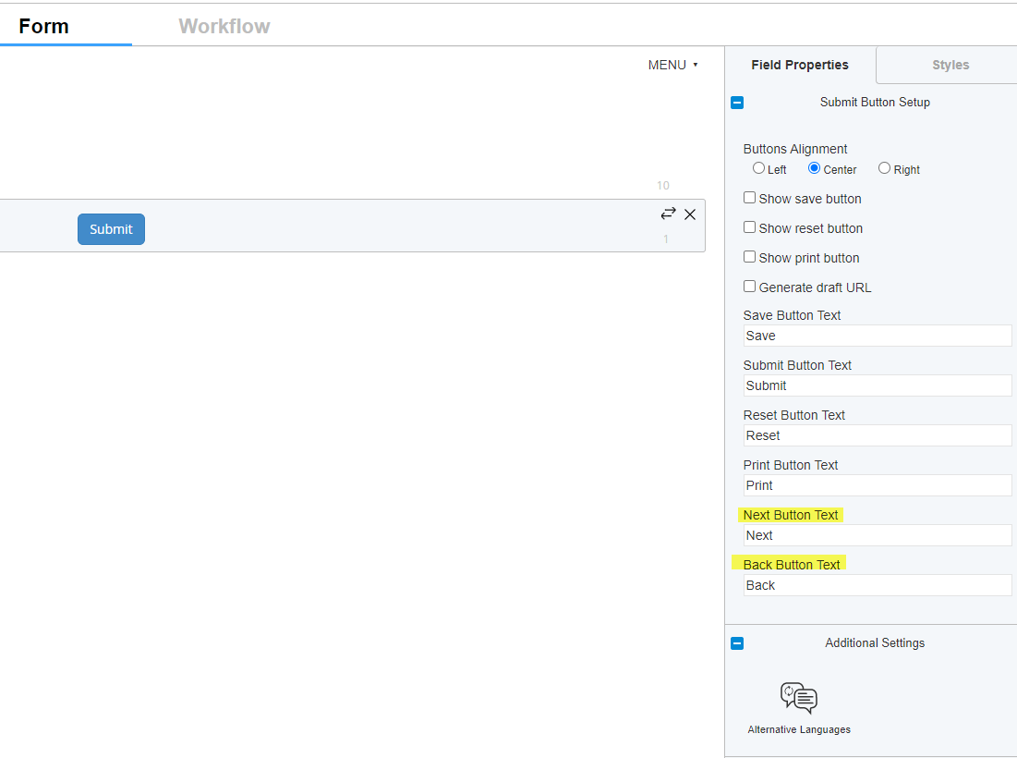Viewport: 1017px width, 758px height.
Task: Click the swap arrows icon on submit field
Action: tap(668, 214)
